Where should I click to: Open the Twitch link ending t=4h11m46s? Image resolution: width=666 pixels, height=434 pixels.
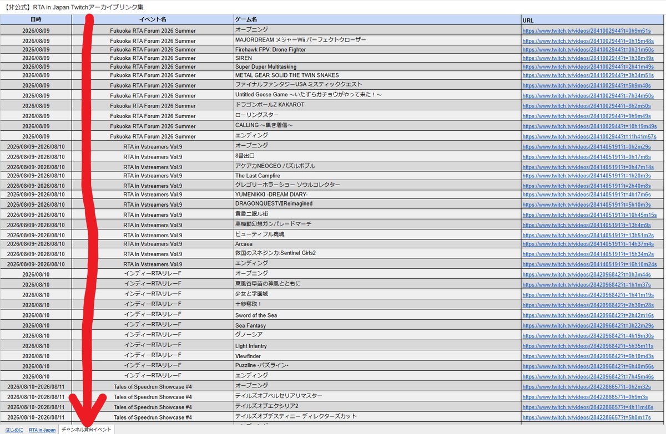(x=588, y=407)
